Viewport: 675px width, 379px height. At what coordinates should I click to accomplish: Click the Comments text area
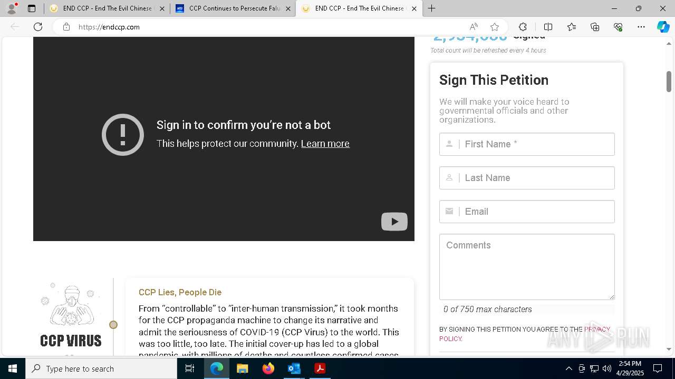(x=527, y=267)
